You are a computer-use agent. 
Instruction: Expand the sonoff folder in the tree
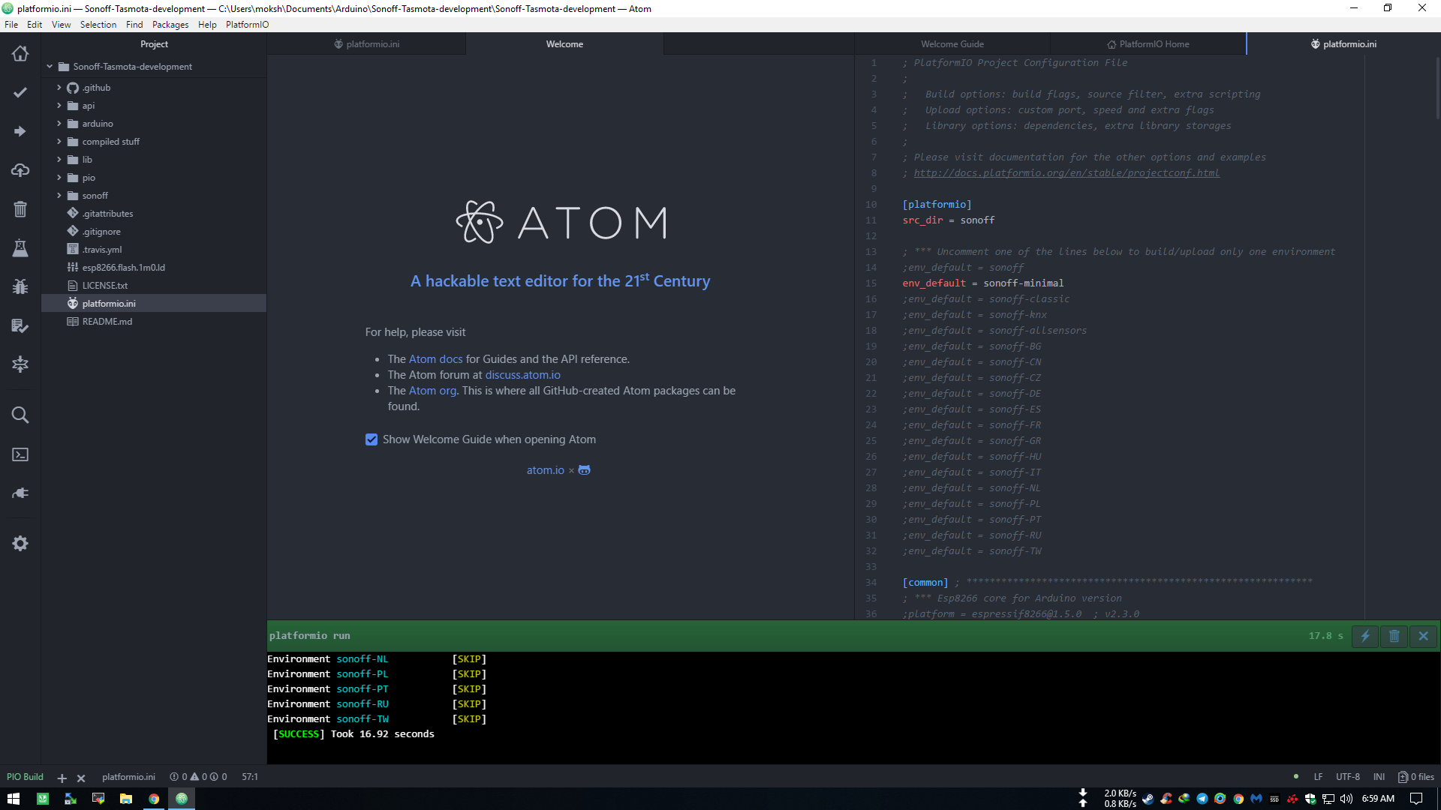(59, 196)
